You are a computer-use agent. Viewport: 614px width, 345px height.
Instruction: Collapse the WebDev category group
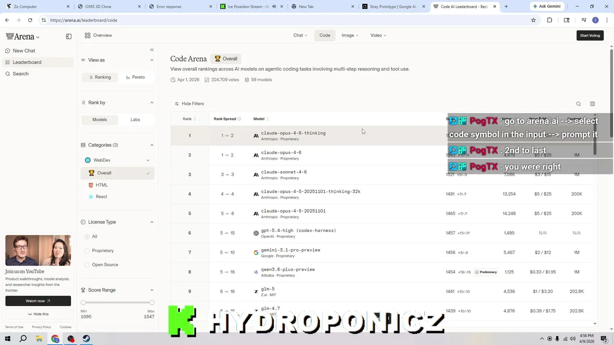click(x=148, y=161)
